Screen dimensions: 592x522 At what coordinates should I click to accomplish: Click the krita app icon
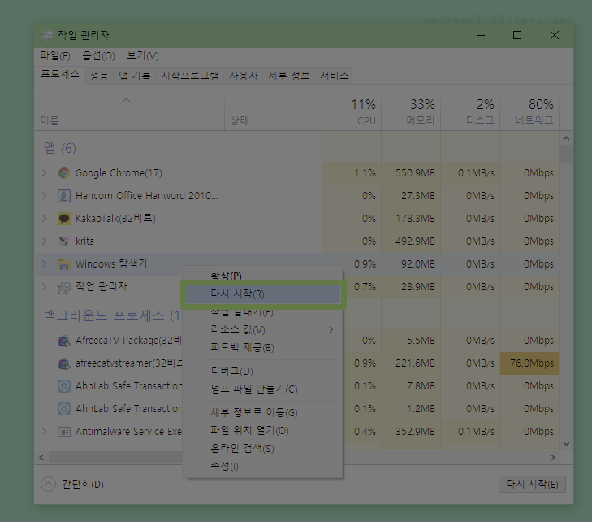tap(64, 241)
